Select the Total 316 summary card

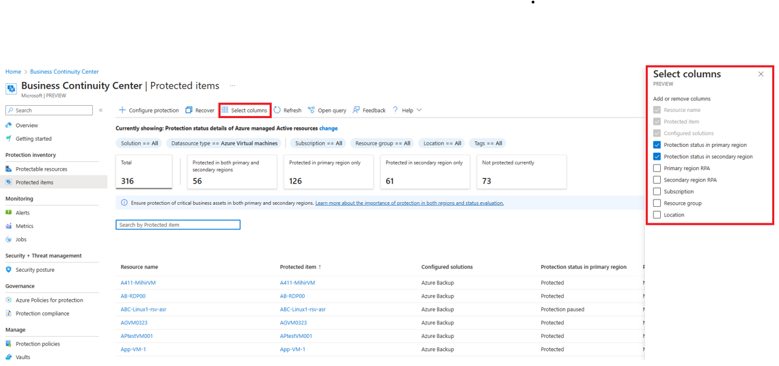(x=144, y=172)
